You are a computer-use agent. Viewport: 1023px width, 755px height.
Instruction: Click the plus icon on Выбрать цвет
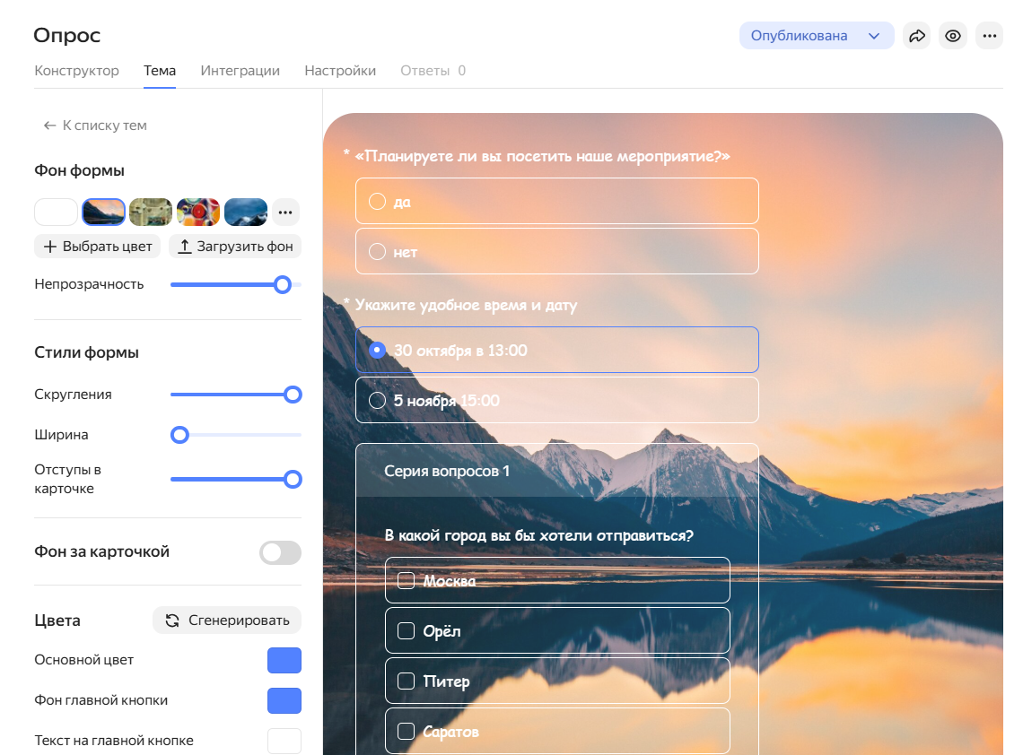tap(49, 247)
